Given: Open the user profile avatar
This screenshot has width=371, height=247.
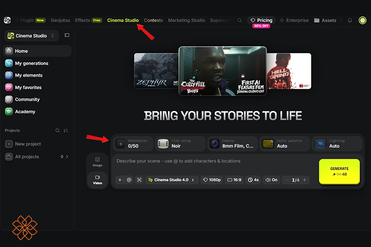Looking at the screenshot, I should [362, 20].
